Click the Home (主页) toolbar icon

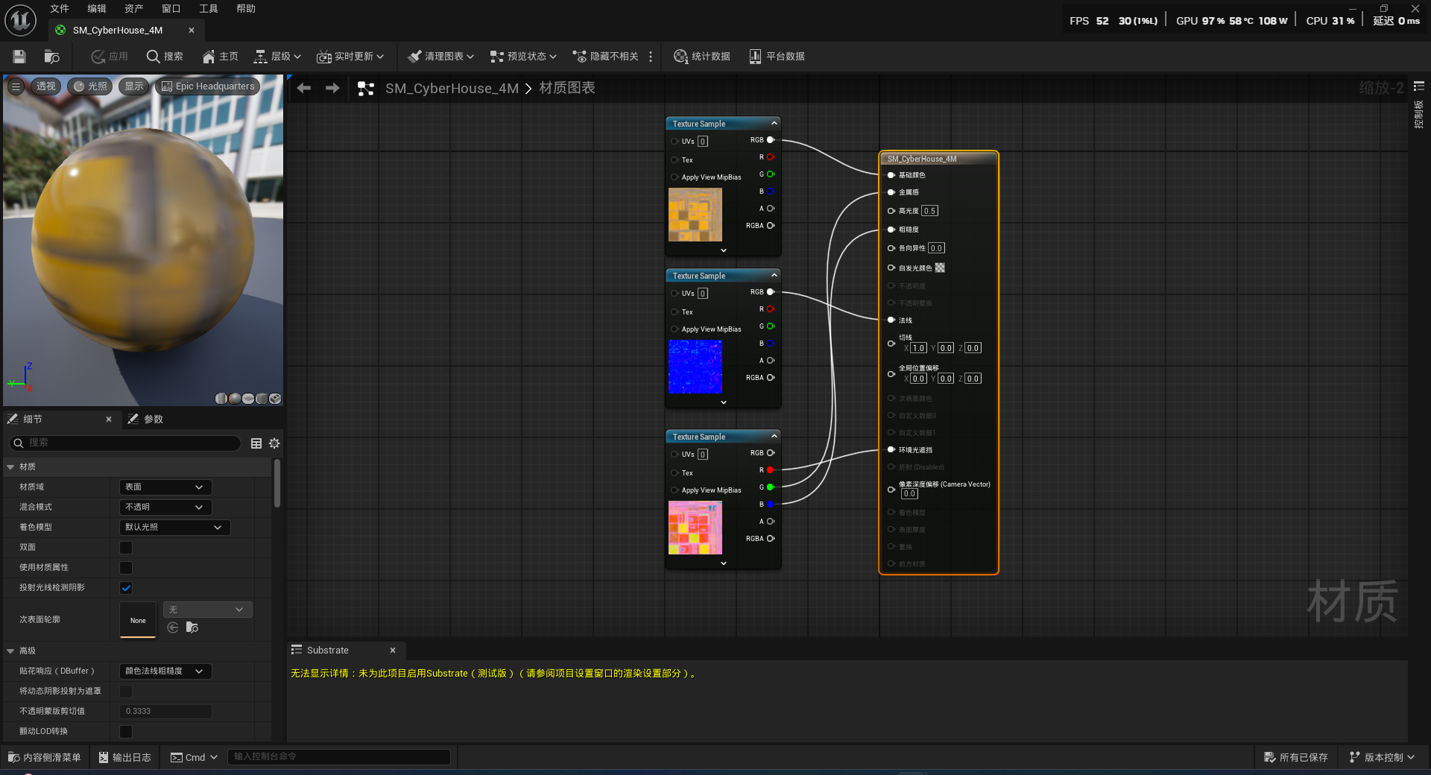pos(220,57)
